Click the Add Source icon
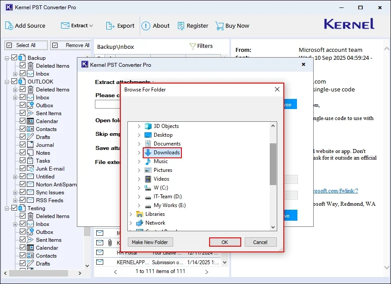This screenshot has width=391, height=284. tap(10, 25)
